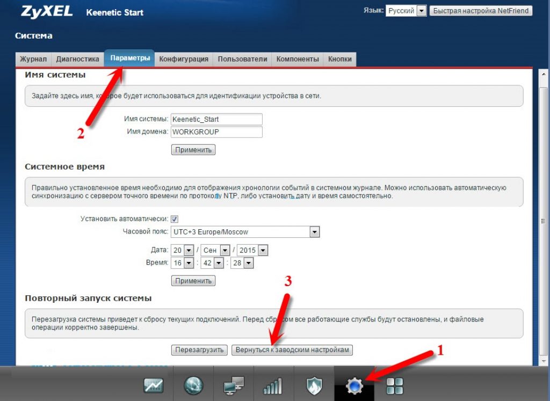Open the minutes dropdown showing 42
Viewport: 550px width, 401px height.
pyautogui.click(x=212, y=263)
